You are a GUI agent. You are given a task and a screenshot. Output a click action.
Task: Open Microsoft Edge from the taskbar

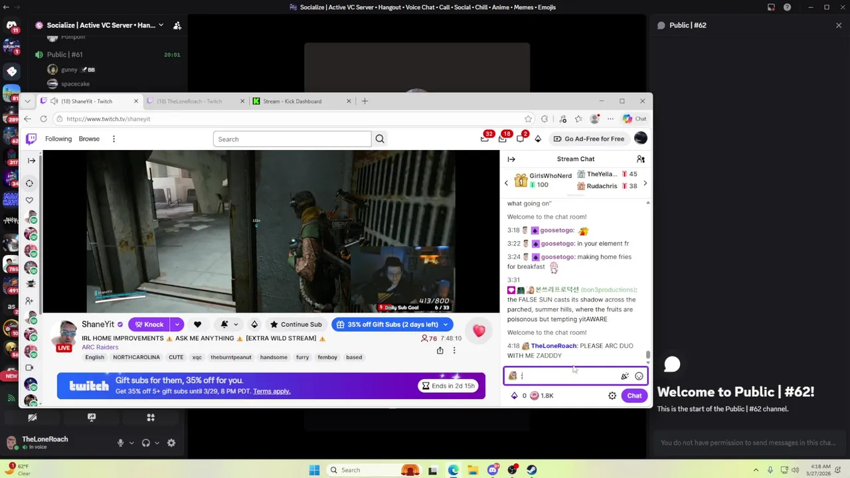(x=453, y=470)
